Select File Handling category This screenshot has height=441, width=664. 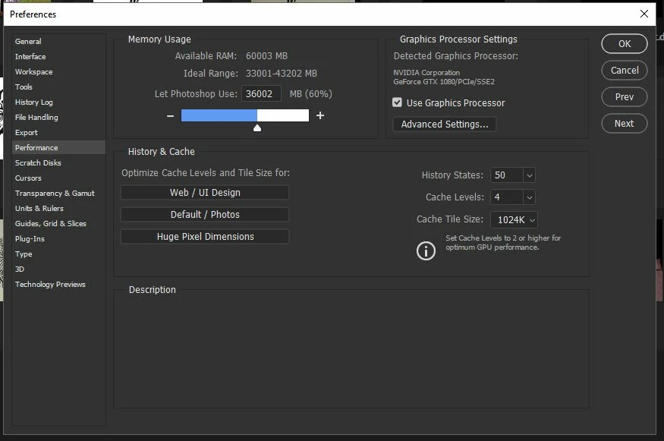[58, 118]
